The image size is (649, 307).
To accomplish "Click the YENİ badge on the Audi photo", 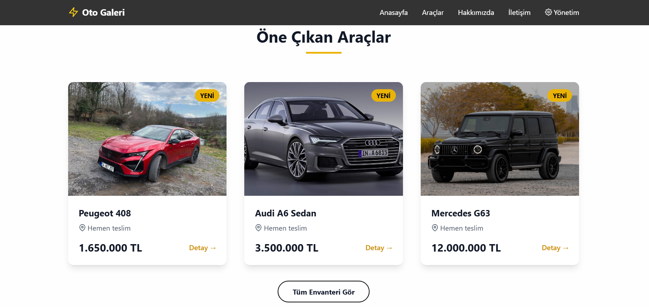I will 383,96.
